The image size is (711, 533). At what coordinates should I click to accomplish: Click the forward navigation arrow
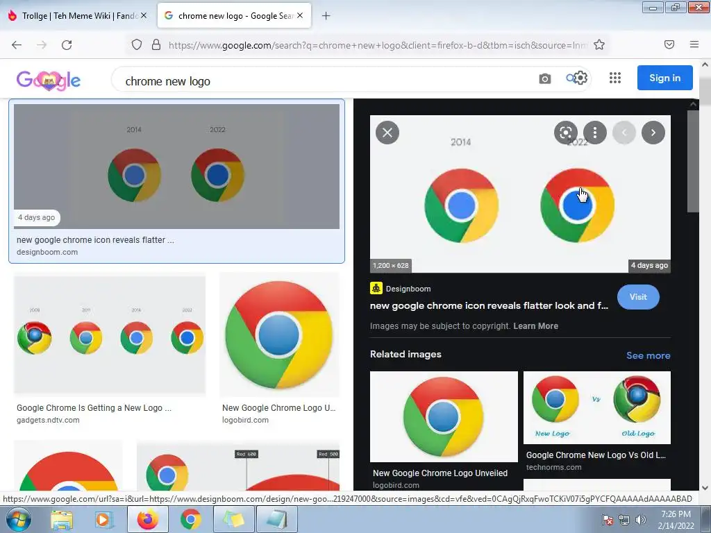coord(42,45)
